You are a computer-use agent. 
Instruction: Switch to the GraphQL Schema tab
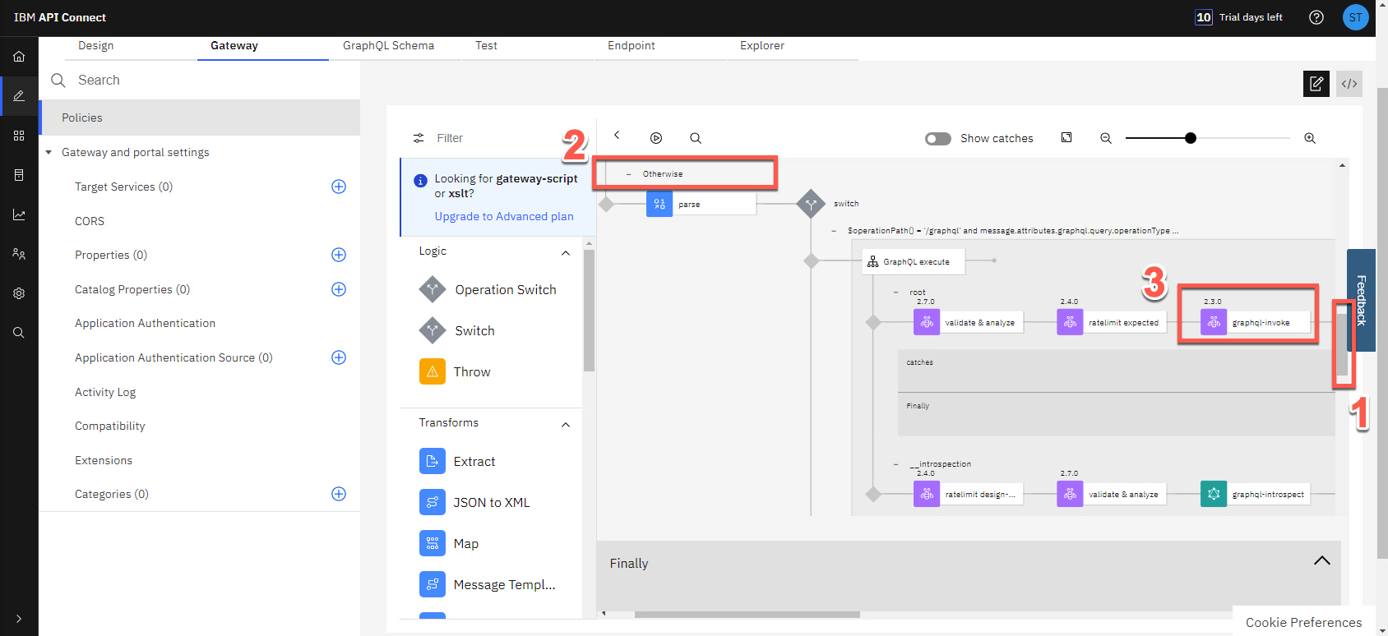(388, 46)
